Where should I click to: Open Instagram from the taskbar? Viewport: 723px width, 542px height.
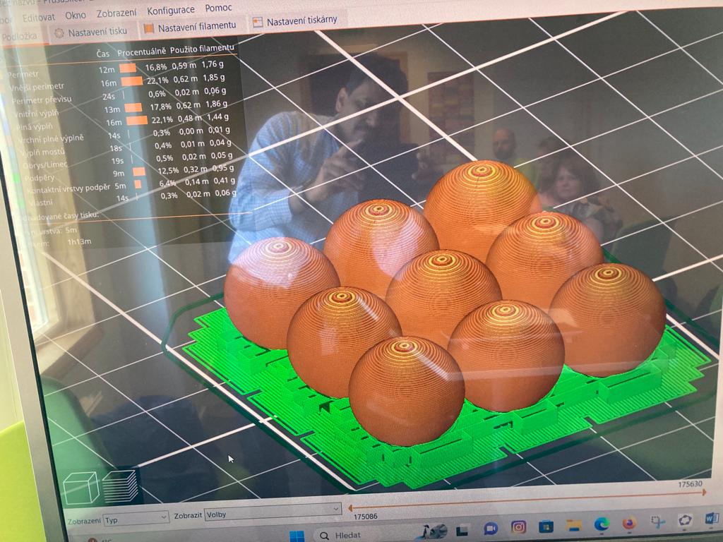pos(519,526)
